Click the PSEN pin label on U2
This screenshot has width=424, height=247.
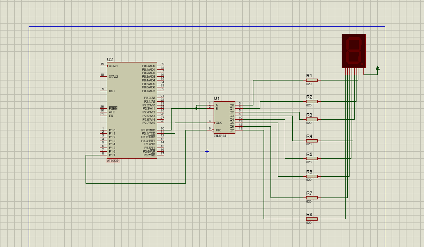pyautogui.click(x=113, y=109)
